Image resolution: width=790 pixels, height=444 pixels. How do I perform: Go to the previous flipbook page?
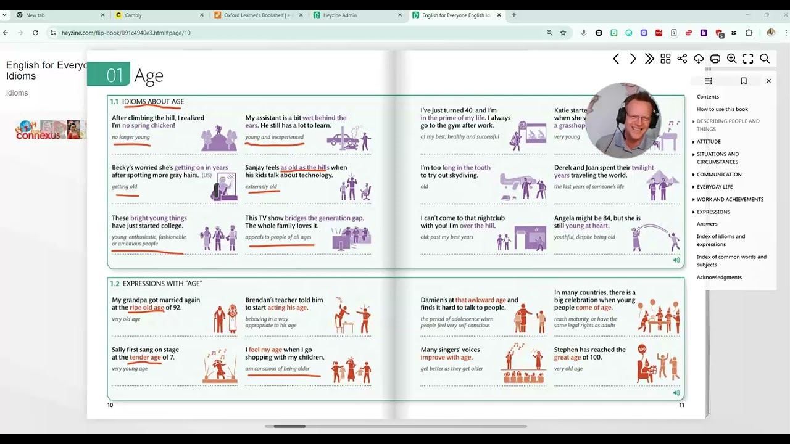click(x=616, y=59)
